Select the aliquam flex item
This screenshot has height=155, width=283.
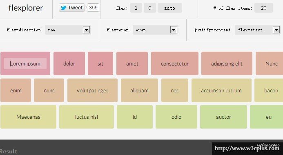click(x=139, y=90)
